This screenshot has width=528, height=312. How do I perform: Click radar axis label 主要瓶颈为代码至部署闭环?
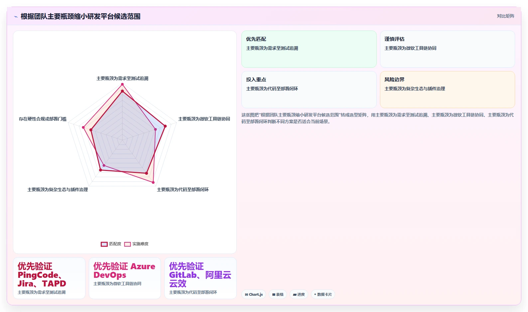(183, 190)
